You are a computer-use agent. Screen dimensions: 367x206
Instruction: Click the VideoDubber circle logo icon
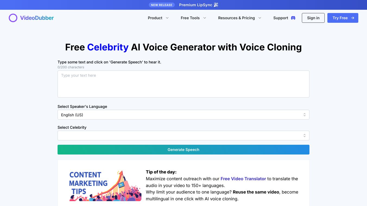pos(13,18)
